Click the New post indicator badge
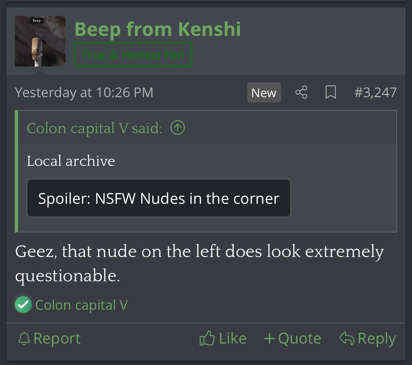Image resolution: width=412 pixels, height=365 pixels. pos(264,93)
